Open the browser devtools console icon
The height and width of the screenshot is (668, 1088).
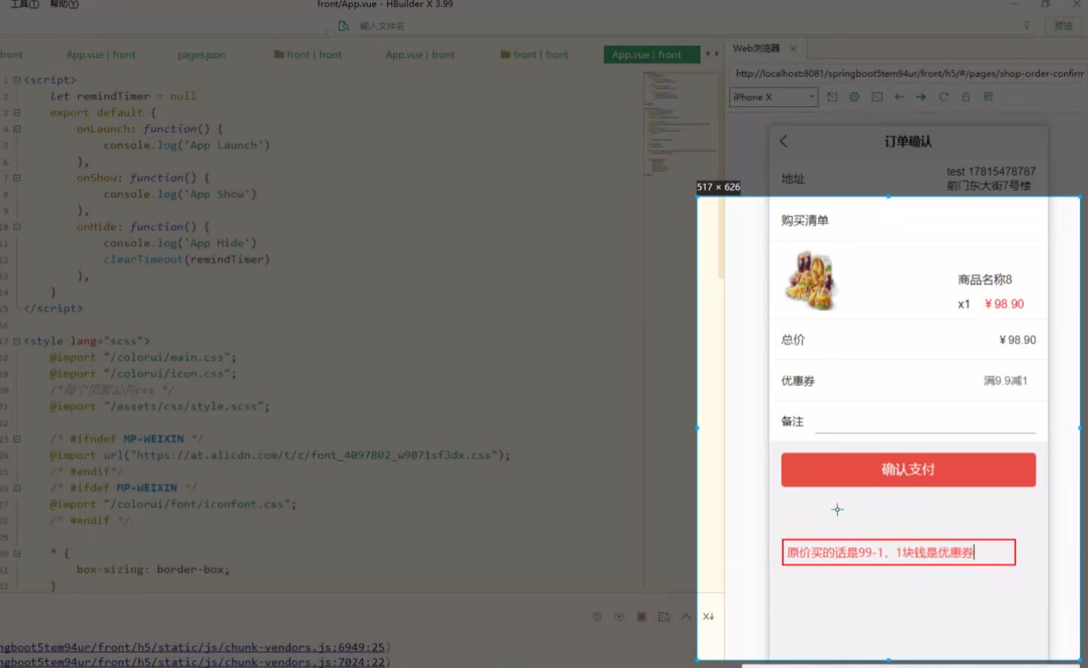click(x=877, y=97)
